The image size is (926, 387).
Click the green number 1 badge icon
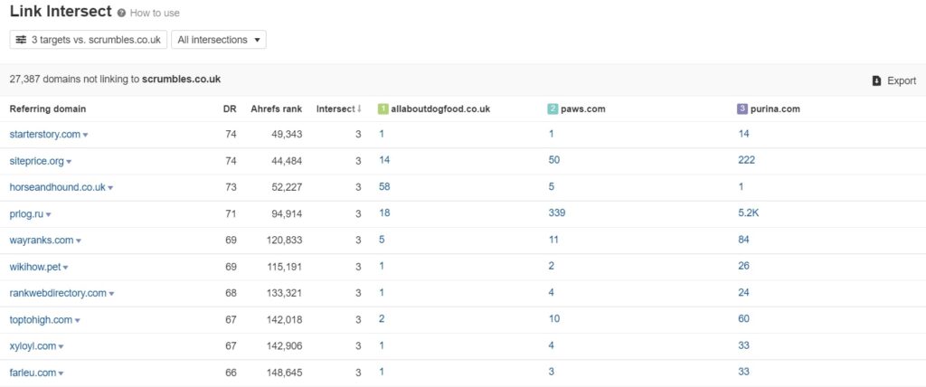[x=383, y=109]
